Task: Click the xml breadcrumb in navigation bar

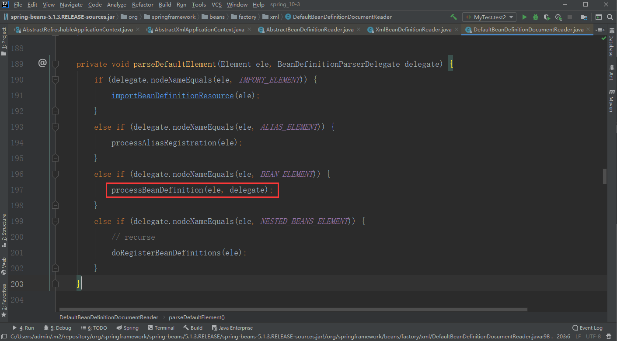Action: [271, 17]
